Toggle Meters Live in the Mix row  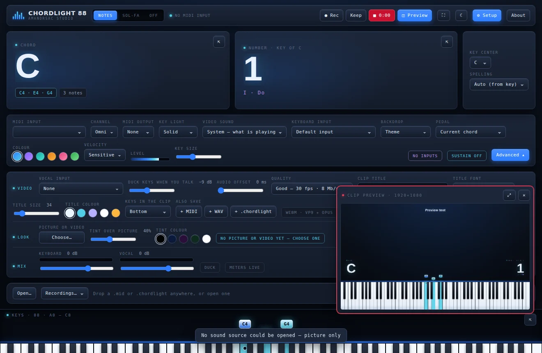(x=245, y=268)
